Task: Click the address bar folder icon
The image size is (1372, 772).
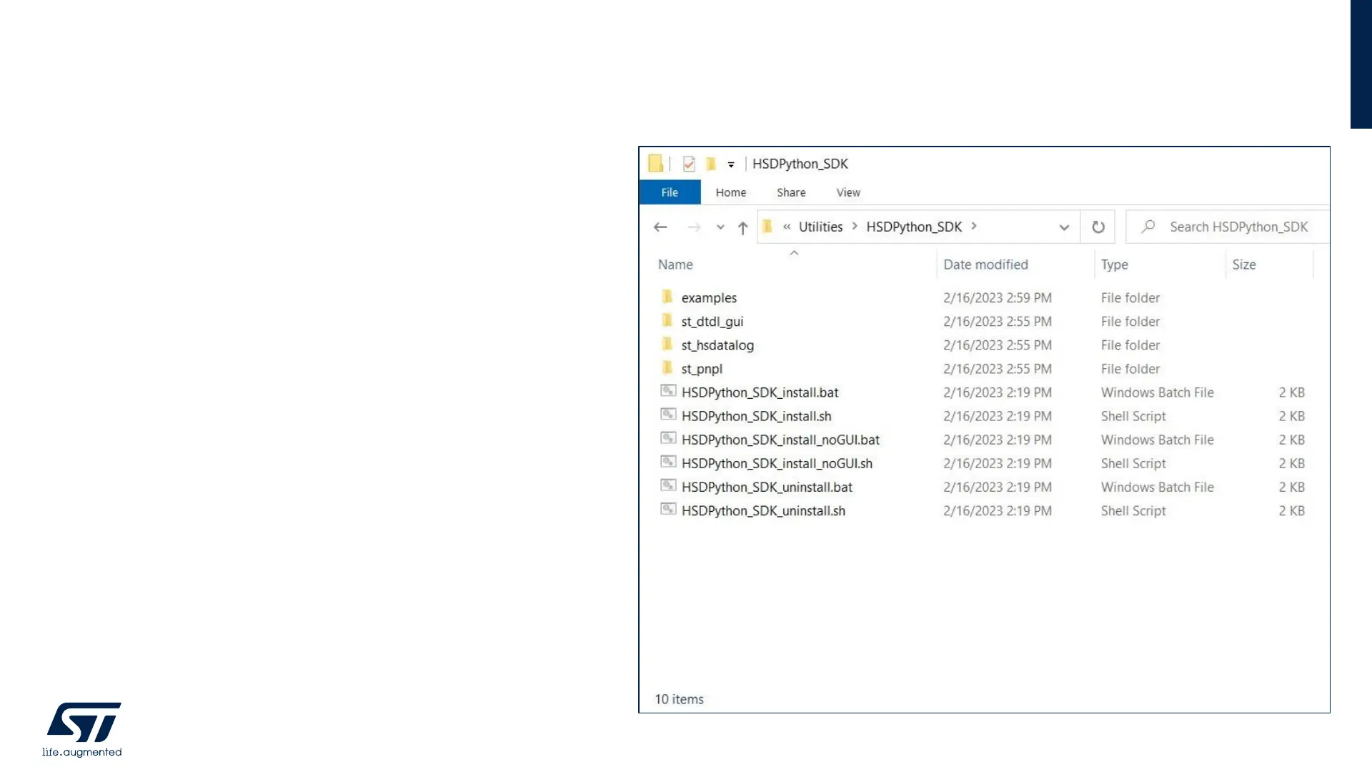Action: coord(767,227)
